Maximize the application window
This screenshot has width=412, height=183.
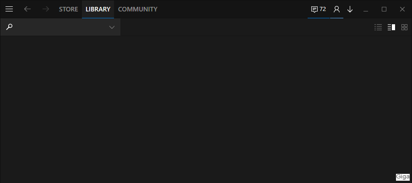coord(384,9)
